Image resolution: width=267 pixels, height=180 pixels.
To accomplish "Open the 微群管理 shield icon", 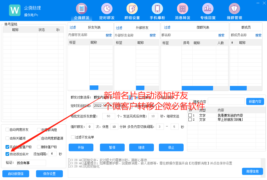I will pyautogui.click(x=234, y=9).
